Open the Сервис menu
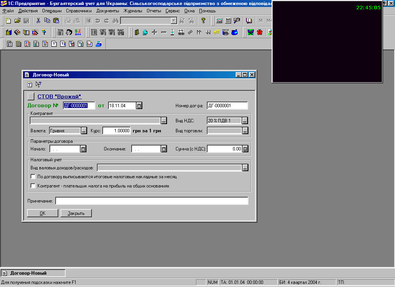Viewport: 395px width, 287px height. coord(172,11)
